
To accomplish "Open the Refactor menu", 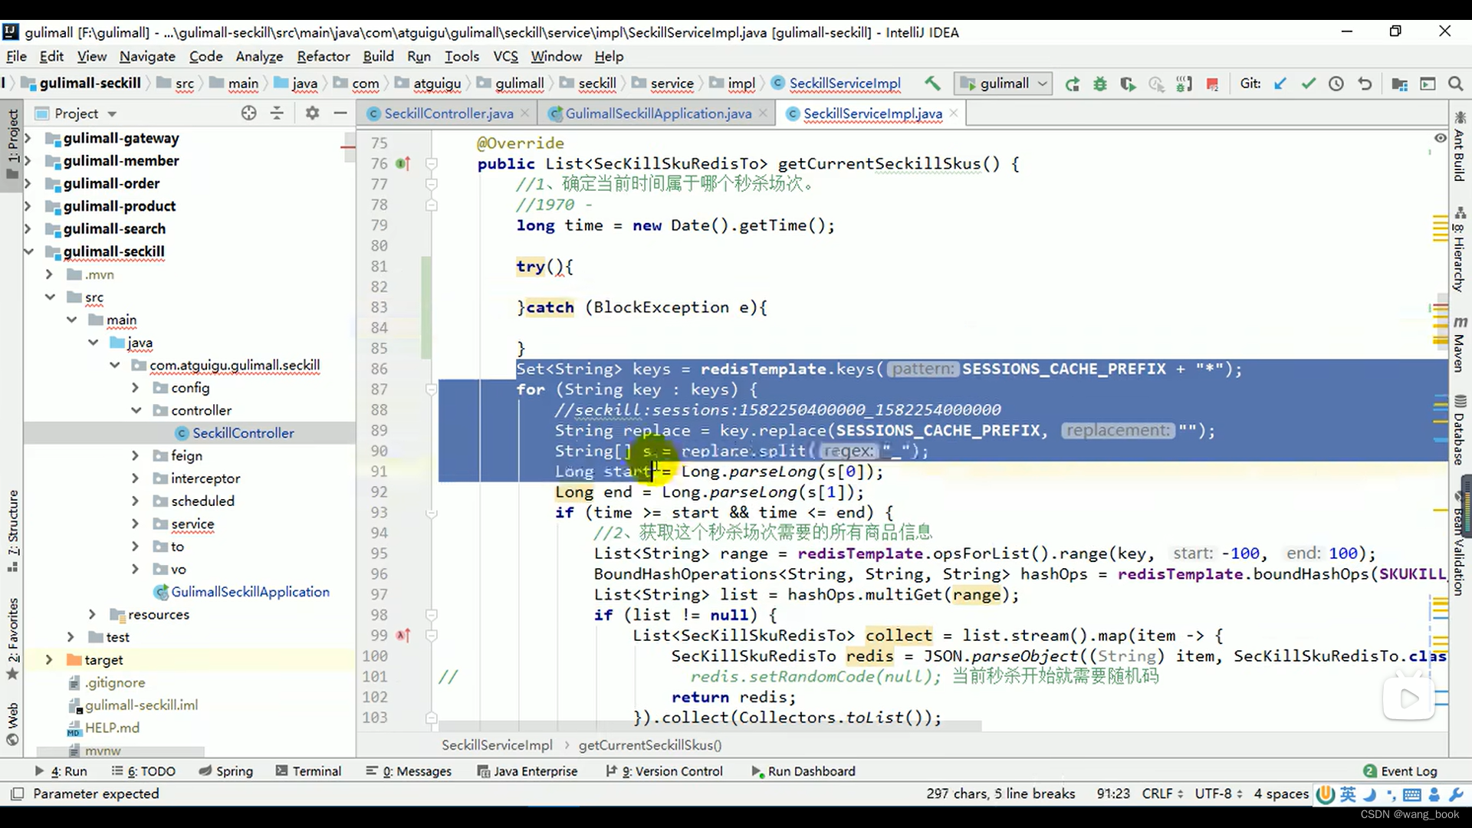I will [323, 57].
